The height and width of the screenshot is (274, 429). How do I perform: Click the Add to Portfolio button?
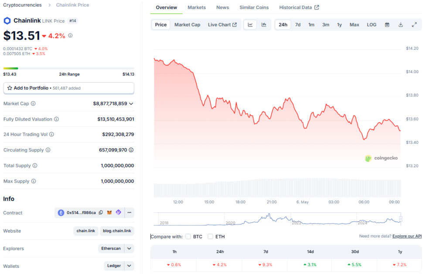coord(69,88)
